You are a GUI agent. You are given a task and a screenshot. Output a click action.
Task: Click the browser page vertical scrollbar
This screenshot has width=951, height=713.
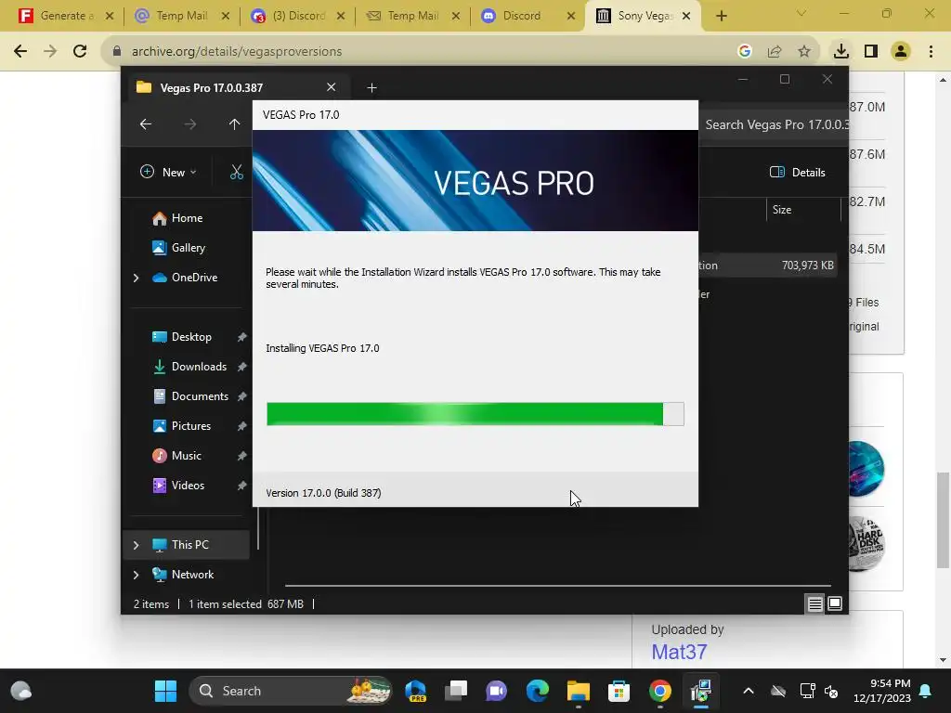point(943,522)
